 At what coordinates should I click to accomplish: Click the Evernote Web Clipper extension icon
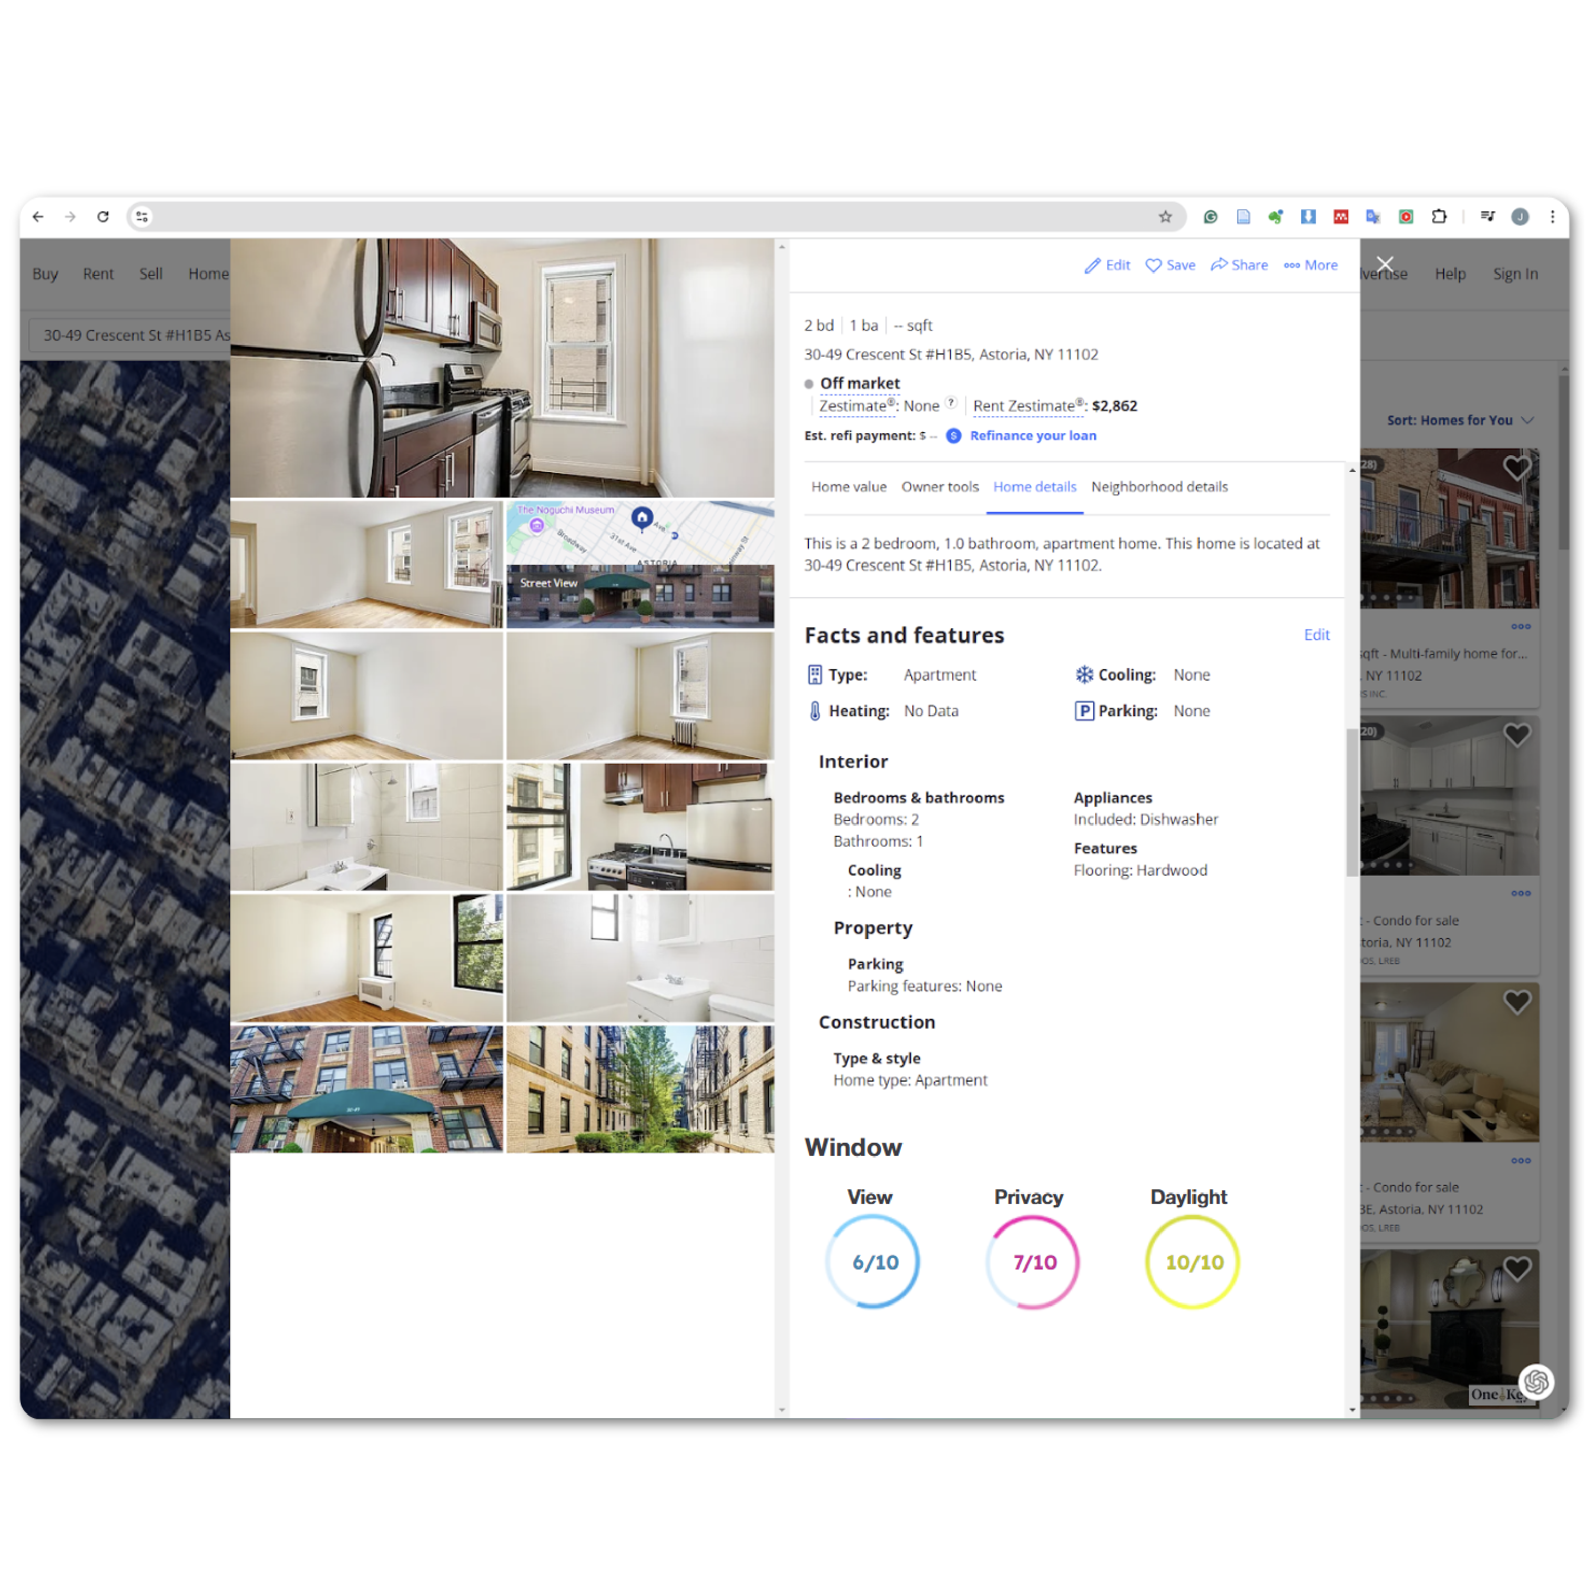(1276, 216)
